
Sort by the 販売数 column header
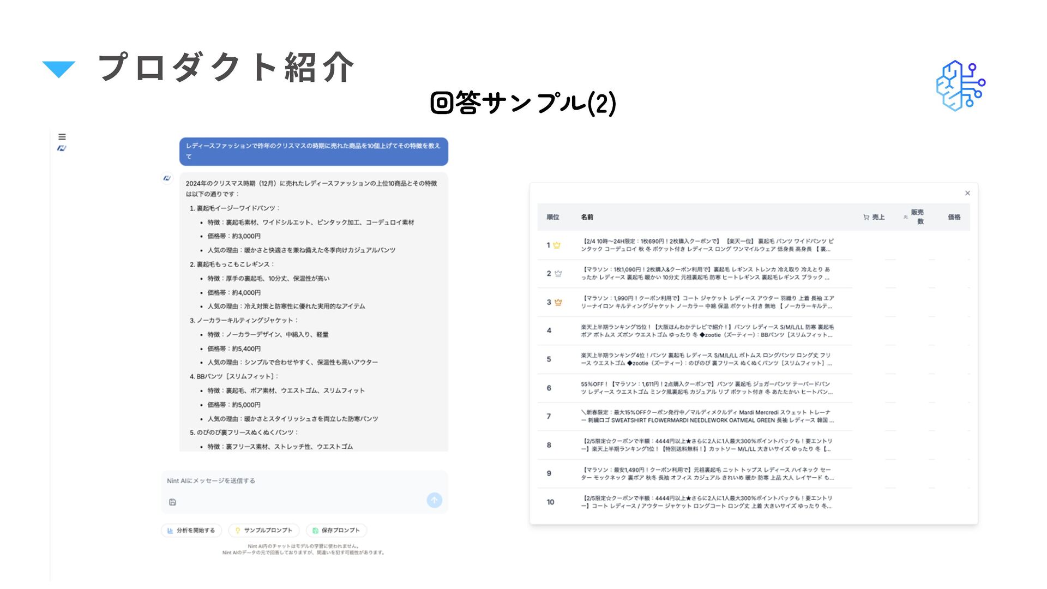916,217
